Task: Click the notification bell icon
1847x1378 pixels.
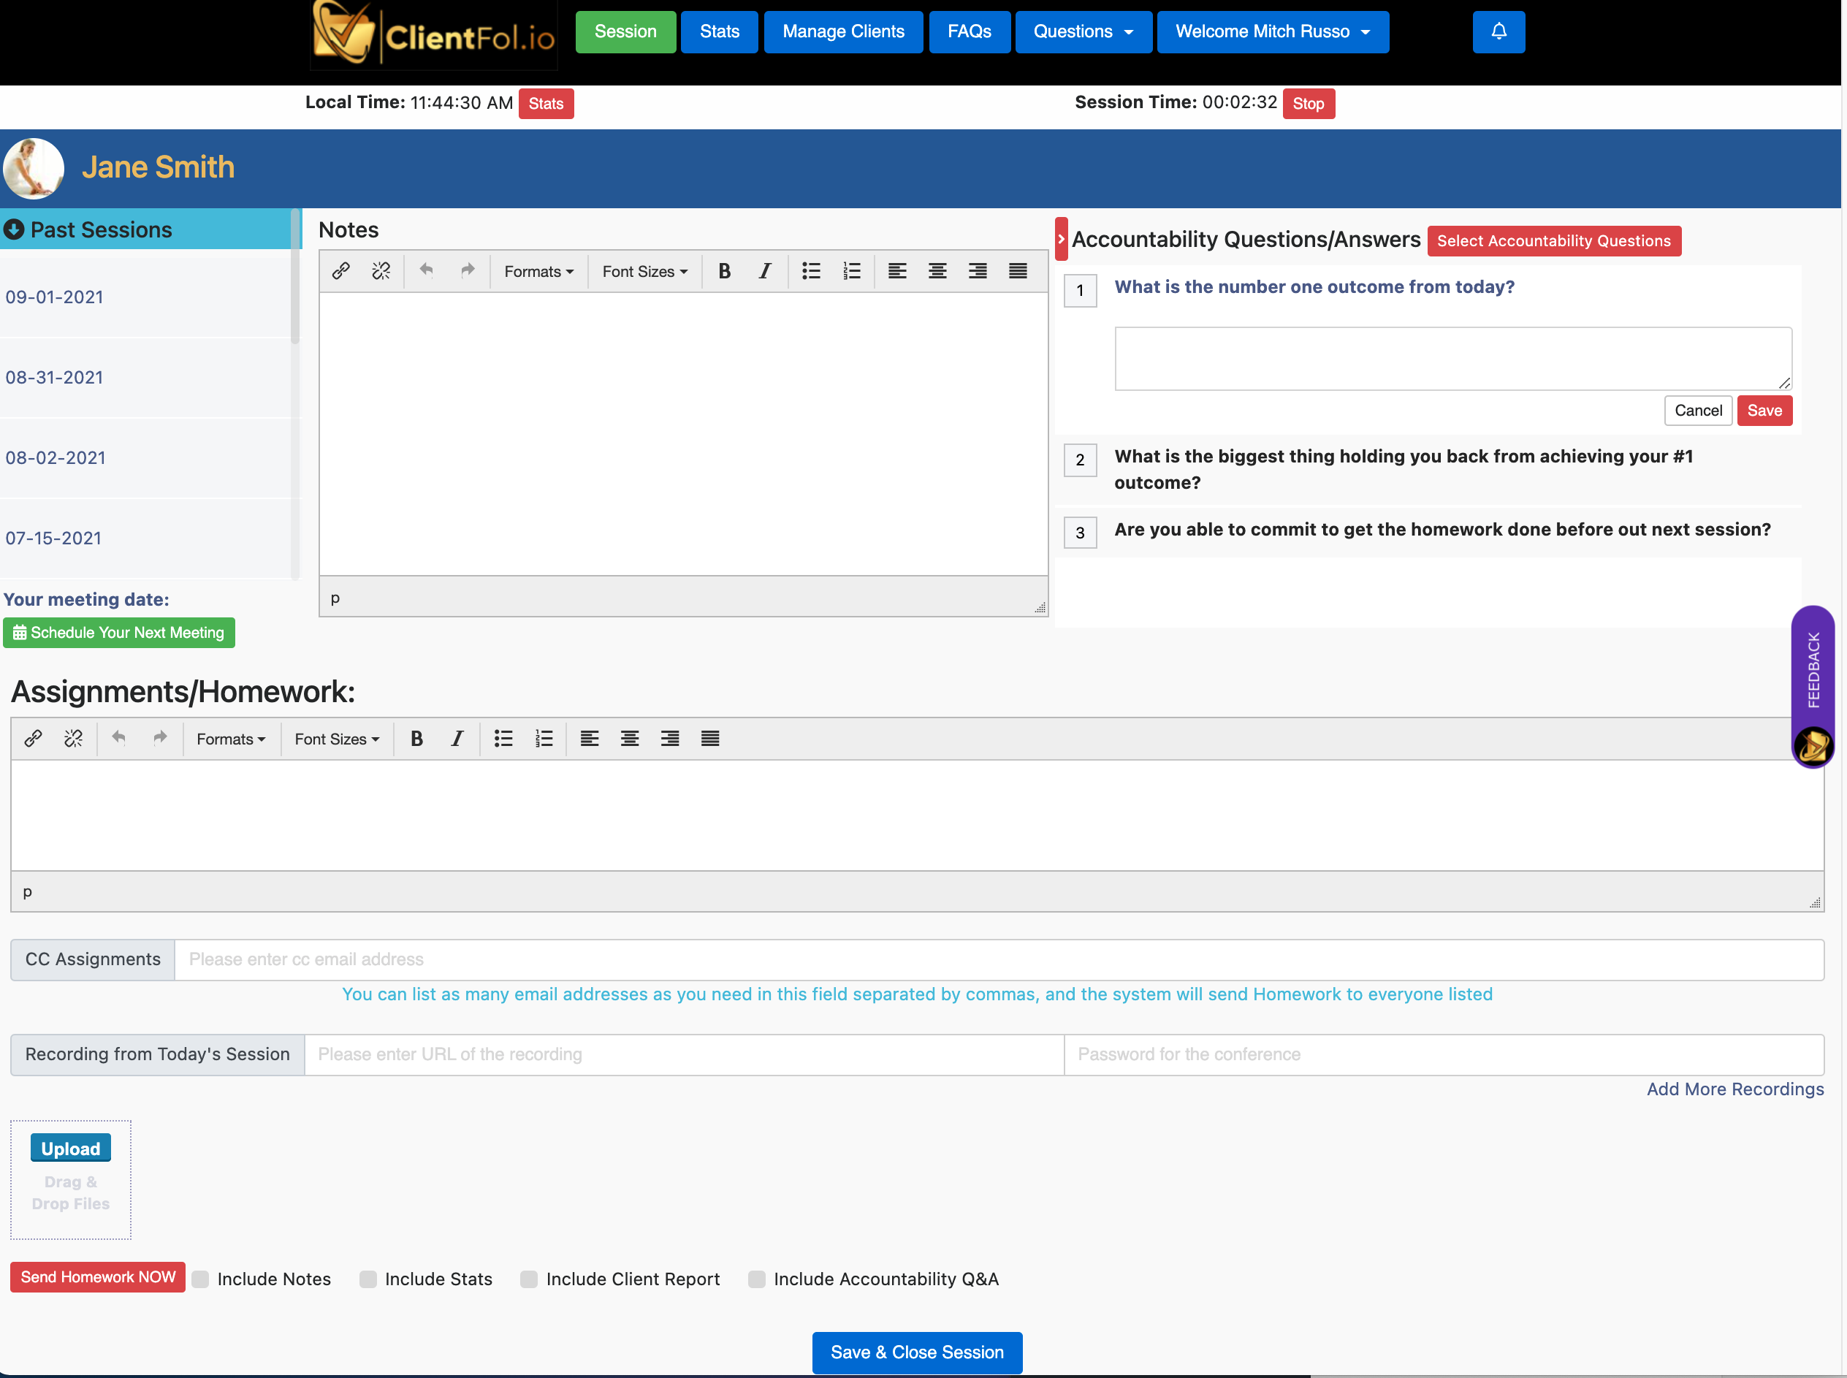Action: (x=1498, y=31)
